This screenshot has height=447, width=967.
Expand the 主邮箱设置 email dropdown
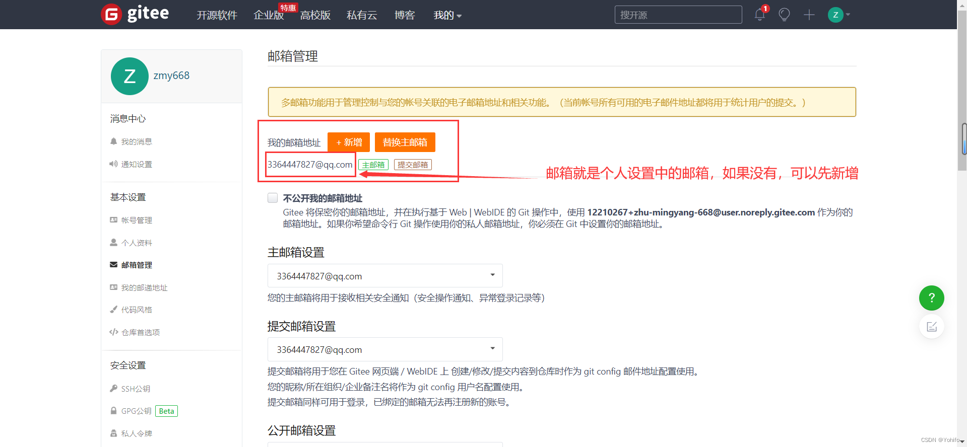[385, 276]
